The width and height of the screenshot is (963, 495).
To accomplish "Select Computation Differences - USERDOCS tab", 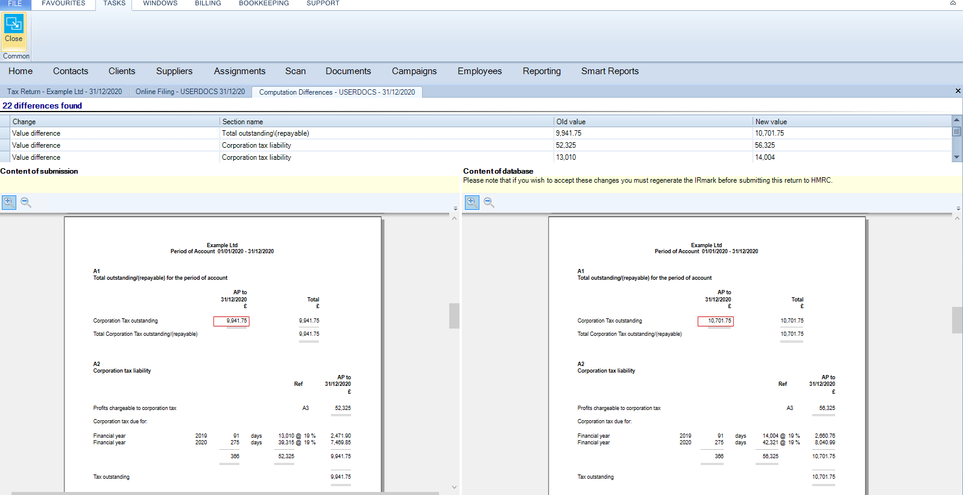I will (x=337, y=92).
